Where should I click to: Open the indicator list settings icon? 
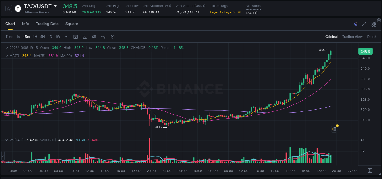[103, 37]
